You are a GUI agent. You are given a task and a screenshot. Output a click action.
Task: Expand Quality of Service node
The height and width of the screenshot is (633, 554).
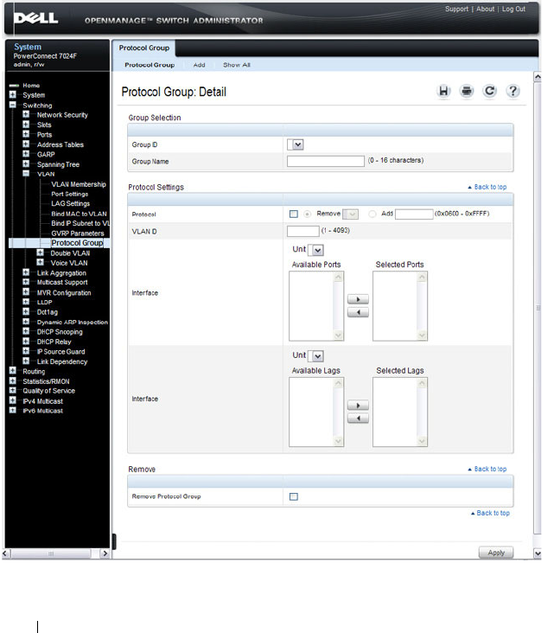13,390
